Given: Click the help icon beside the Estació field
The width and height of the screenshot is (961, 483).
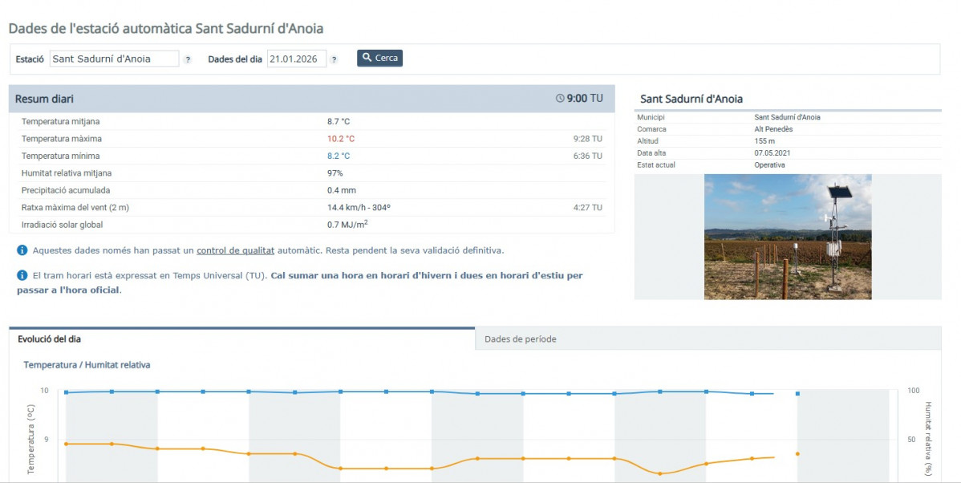Looking at the screenshot, I should tap(188, 59).
